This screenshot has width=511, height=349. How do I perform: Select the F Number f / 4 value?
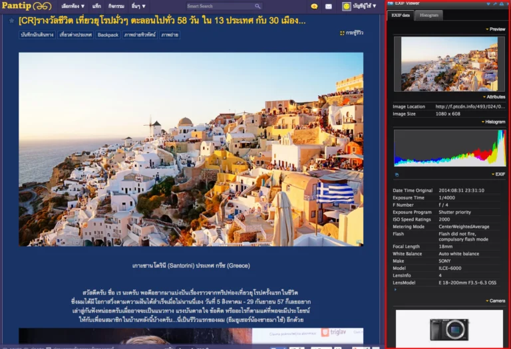click(x=443, y=205)
